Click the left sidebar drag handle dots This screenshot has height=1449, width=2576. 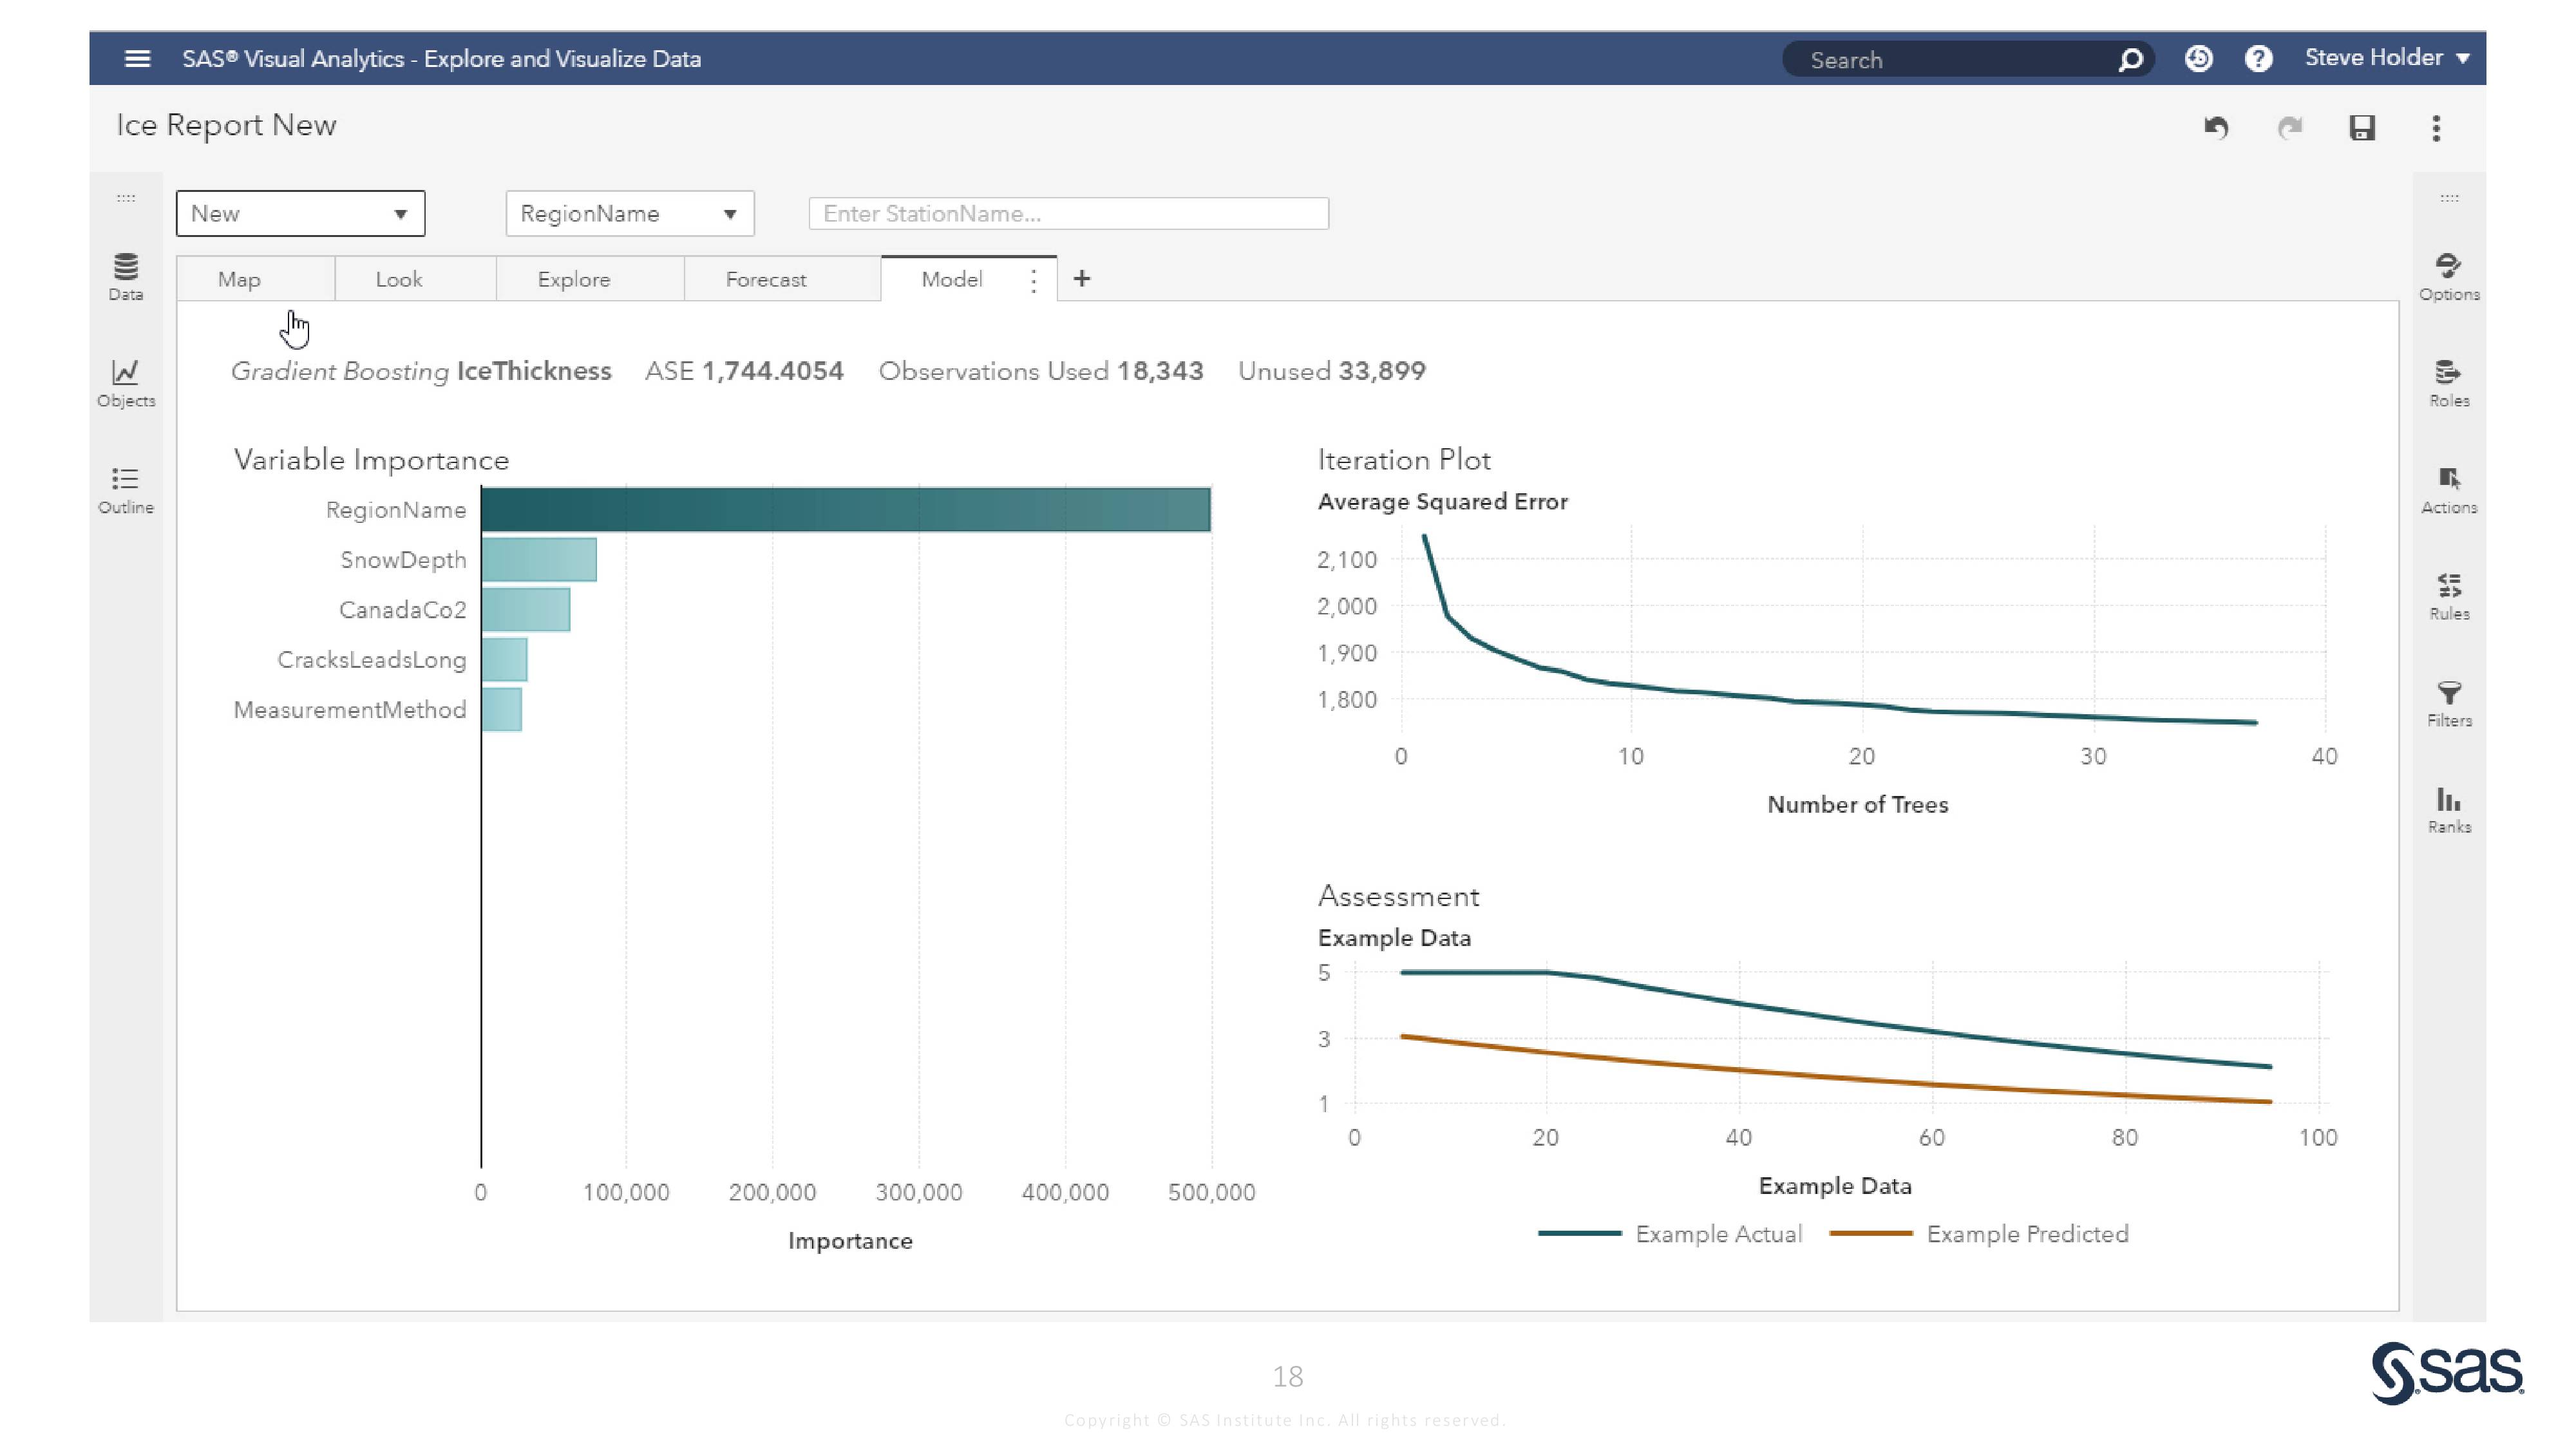pos(126,198)
